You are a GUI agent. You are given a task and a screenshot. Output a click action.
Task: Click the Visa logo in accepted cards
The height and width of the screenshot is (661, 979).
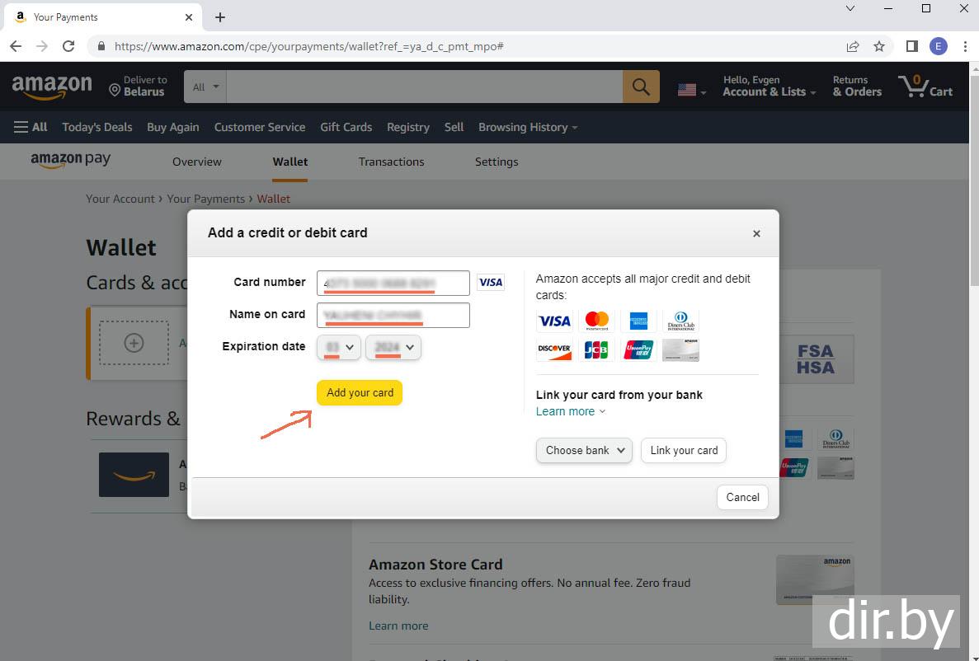(x=554, y=321)
